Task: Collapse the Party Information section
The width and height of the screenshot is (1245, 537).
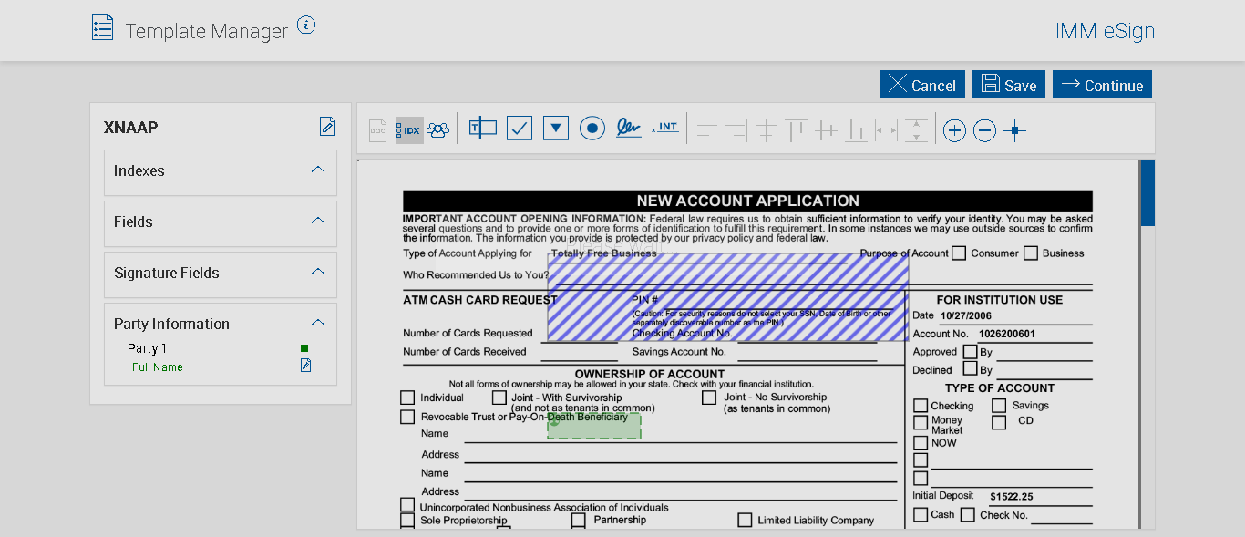Action: coord(318,323)
